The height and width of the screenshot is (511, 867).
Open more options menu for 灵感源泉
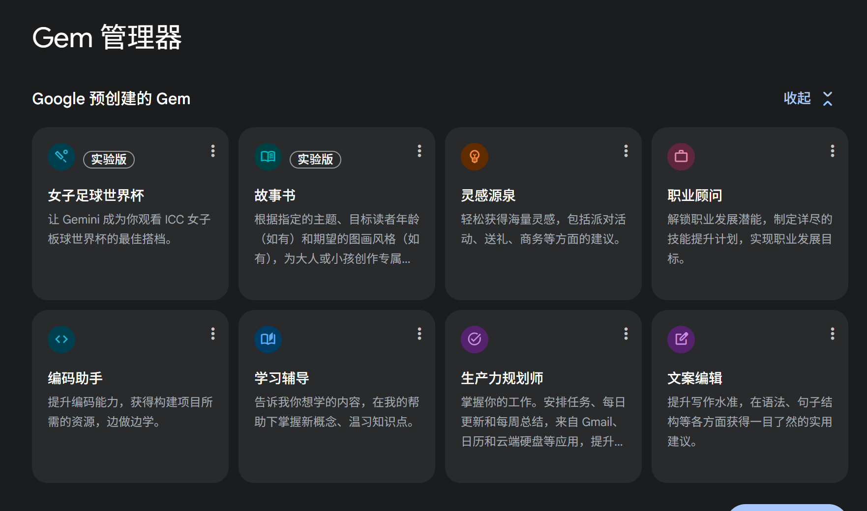[626, 151]
